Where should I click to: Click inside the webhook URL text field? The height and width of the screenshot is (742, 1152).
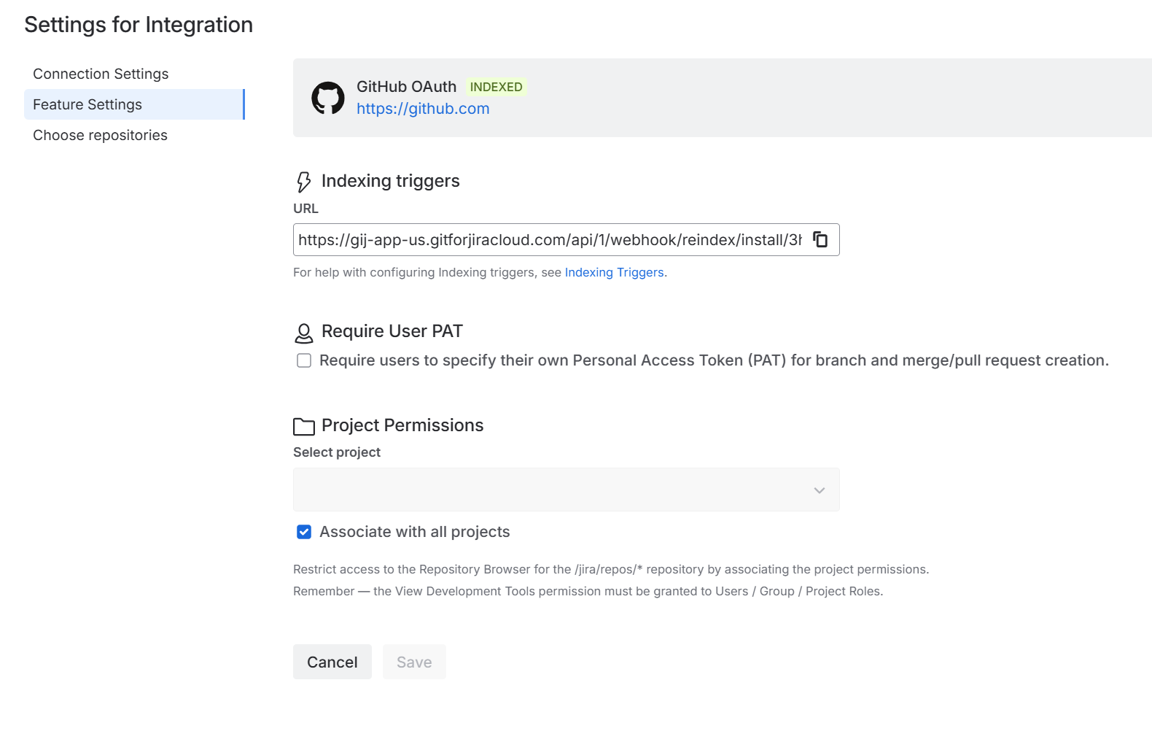(550, 240)
